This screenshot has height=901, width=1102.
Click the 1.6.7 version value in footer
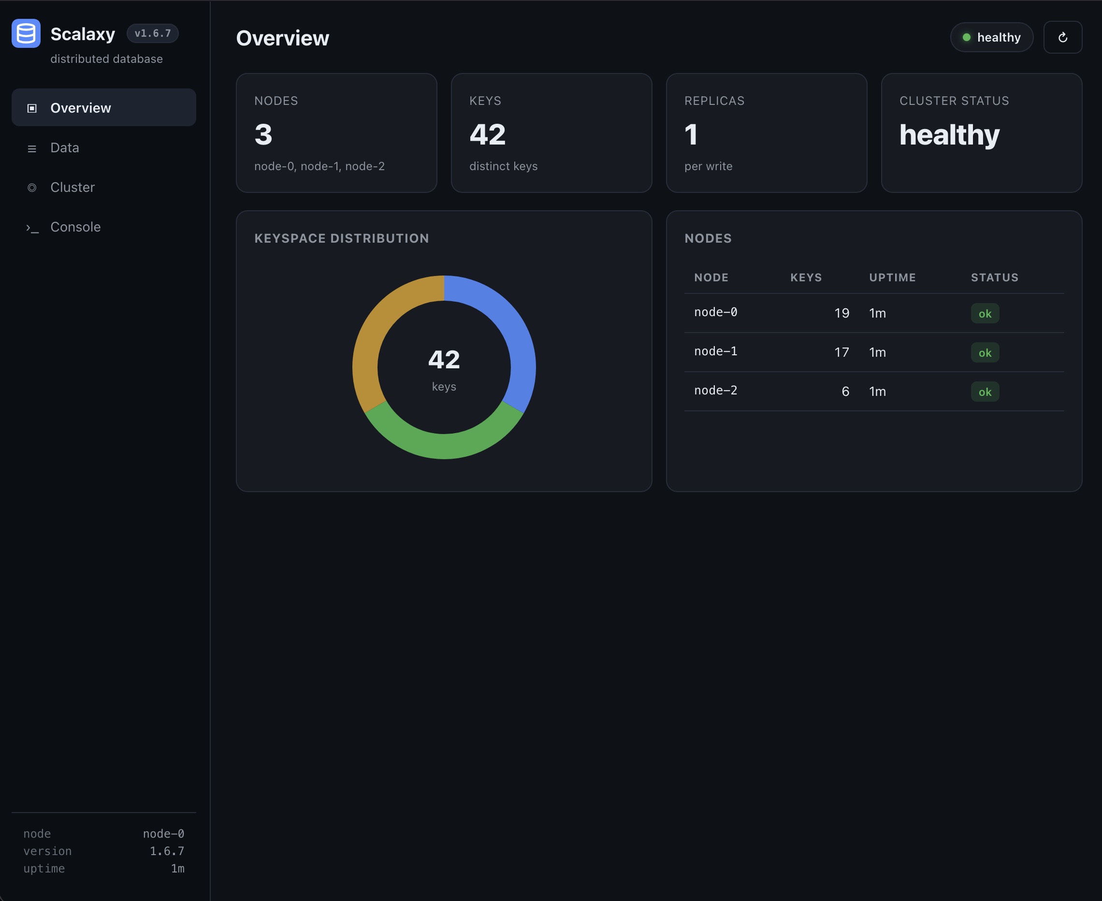pyautogui.click(x=167, y=851)
